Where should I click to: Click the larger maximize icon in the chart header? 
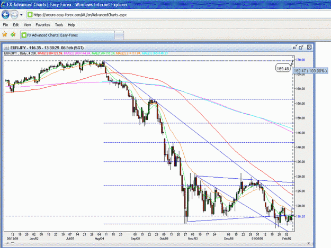[x=301, y=48]
